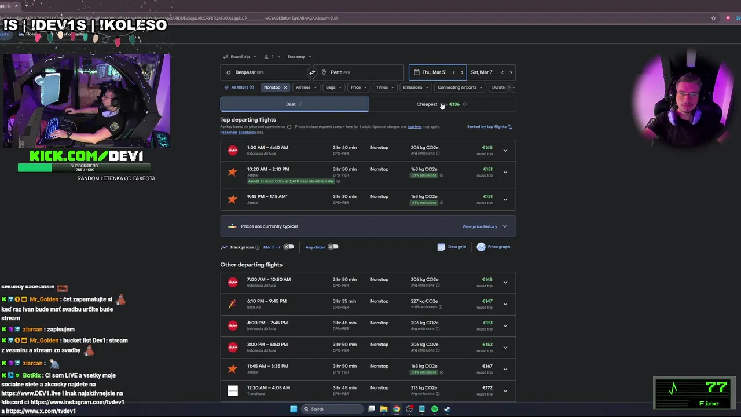Open Windows Start menu
This screenshot has height=417, width=741.
coord(294,409)
